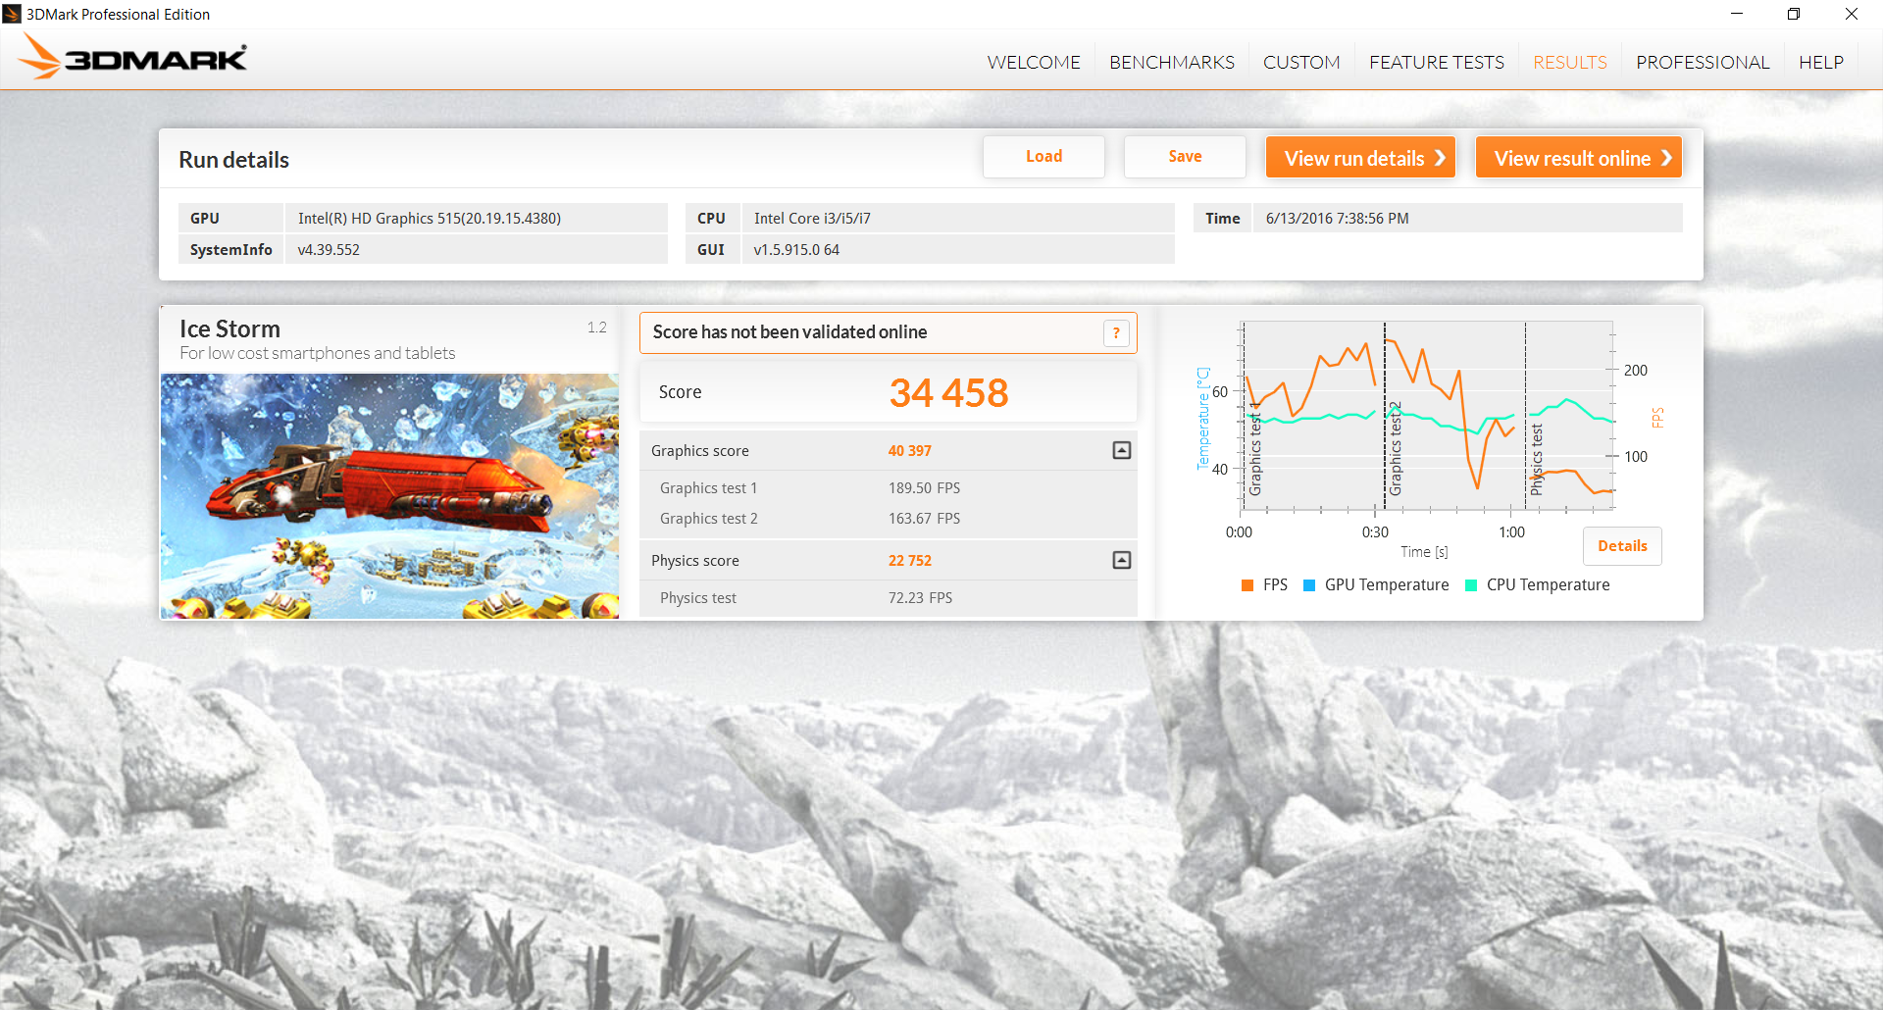Click the Save button
The width and height of the screenshot is (1883, 1010).
[1185, 157]
